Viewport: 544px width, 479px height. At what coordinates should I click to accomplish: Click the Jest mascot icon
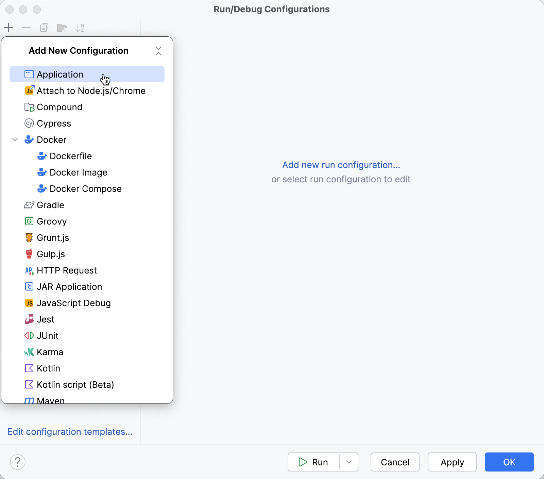[x=29, y=319]
